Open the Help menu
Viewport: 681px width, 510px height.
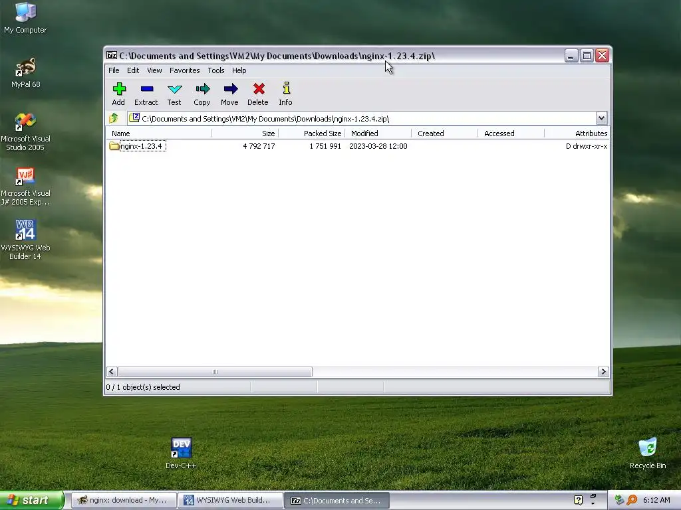[x=239, y=70]
